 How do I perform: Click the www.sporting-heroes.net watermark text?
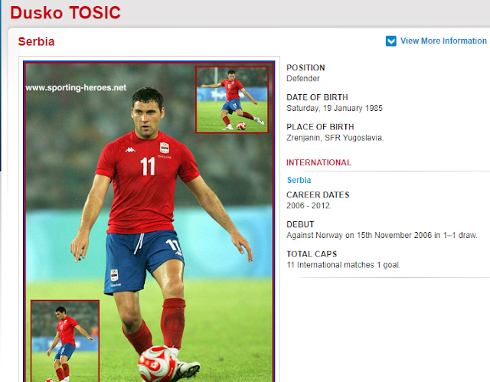76,88
